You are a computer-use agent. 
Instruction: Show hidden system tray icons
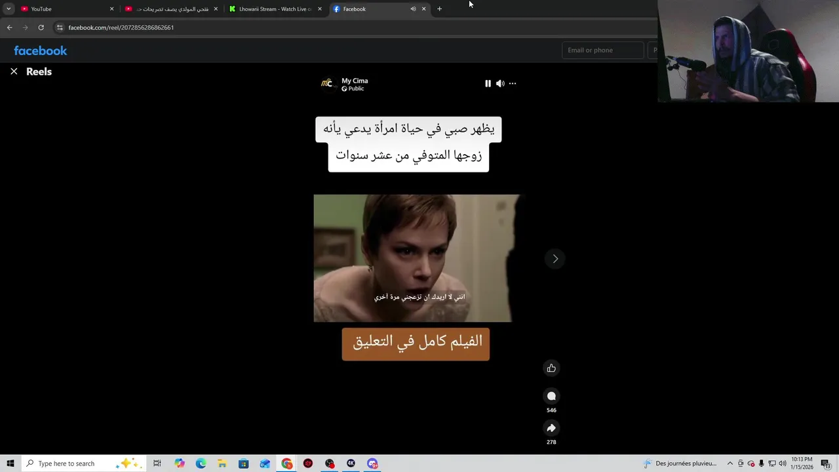tap(730, 463)
